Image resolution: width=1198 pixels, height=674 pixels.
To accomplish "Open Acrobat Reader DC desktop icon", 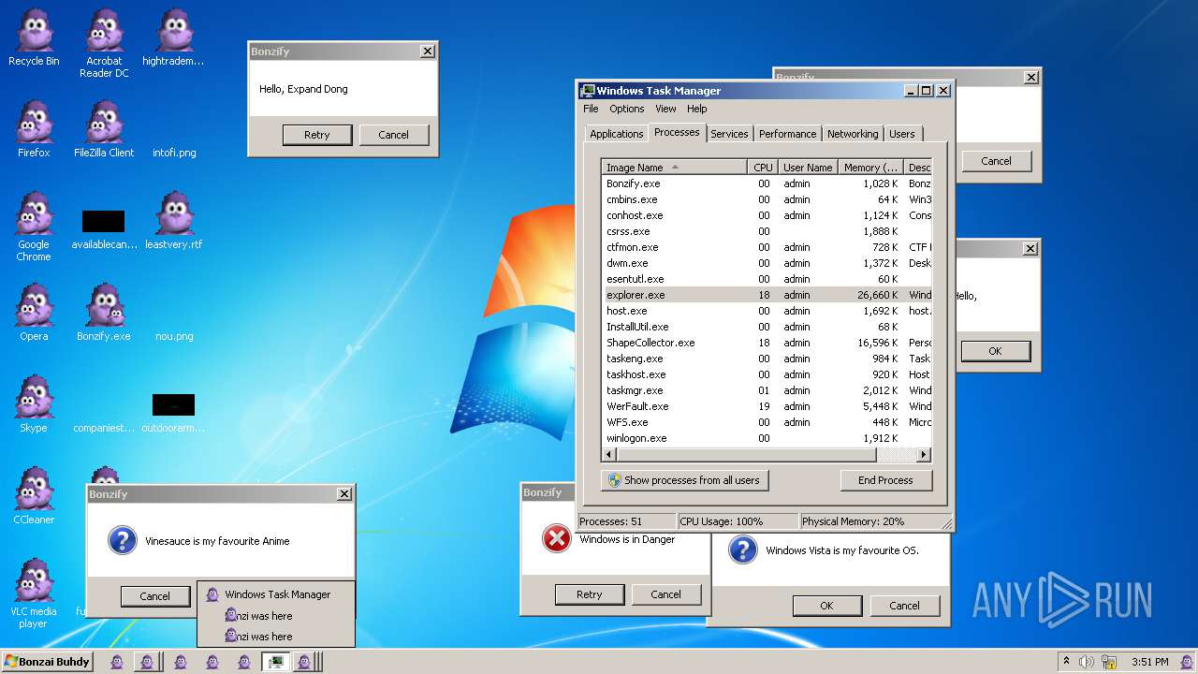I will [x=104, y=43].
